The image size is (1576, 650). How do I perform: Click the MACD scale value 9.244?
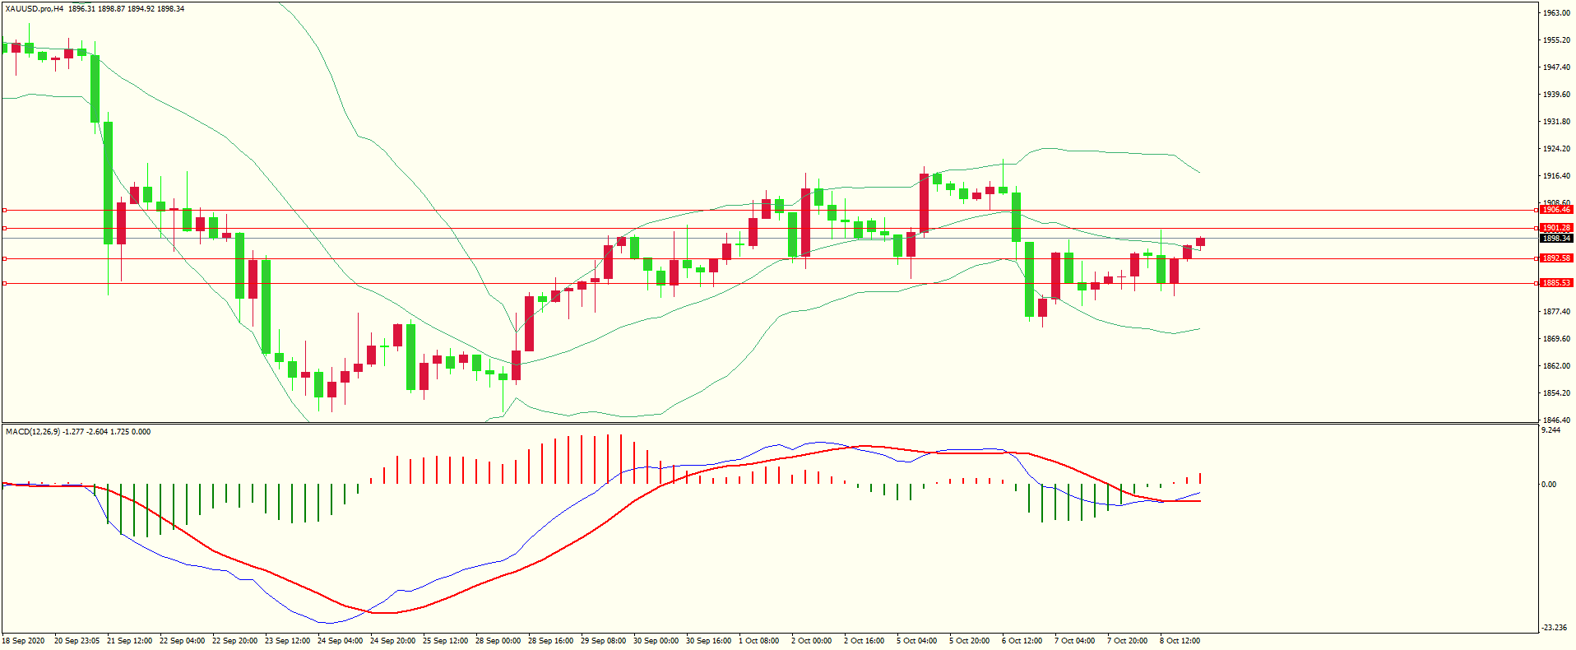[x=1551, y=430]
